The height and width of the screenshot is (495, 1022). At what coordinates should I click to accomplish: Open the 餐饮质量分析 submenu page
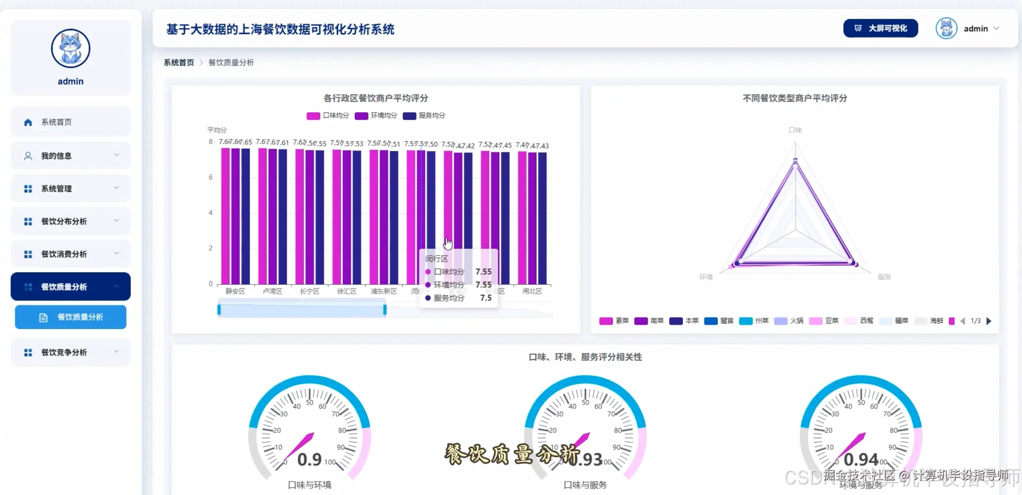click(70, 317)
